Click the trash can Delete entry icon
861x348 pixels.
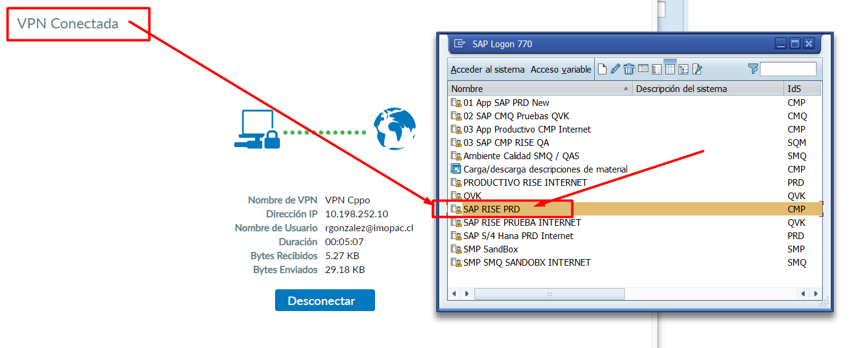point(629,69)
